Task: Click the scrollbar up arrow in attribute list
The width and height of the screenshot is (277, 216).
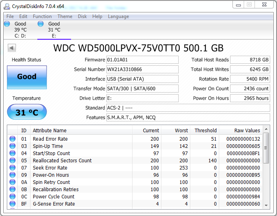Action: pos(266,129)
